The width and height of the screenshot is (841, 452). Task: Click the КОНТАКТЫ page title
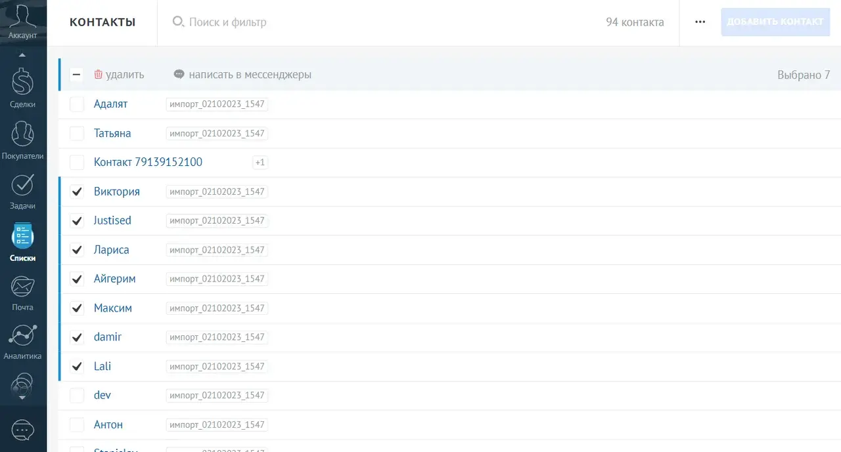[102, 22]
